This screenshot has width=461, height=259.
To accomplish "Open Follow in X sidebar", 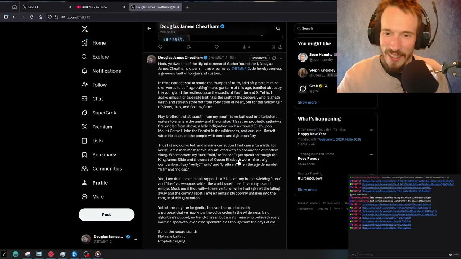I will click(94, 85).
